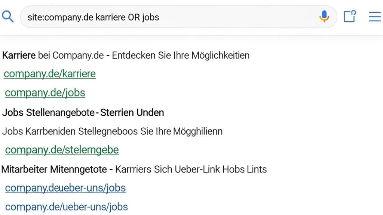
Task: Tap the tab switcher icon beside the menu
Action: pos(349,16)
